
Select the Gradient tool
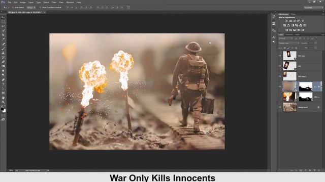pyautogui.click(x=3, y=66)
